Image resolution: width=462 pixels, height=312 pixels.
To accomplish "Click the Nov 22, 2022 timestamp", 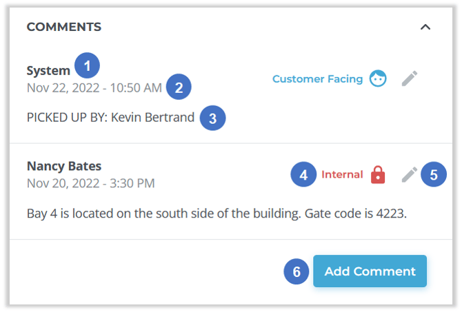I will click(94, 87).
